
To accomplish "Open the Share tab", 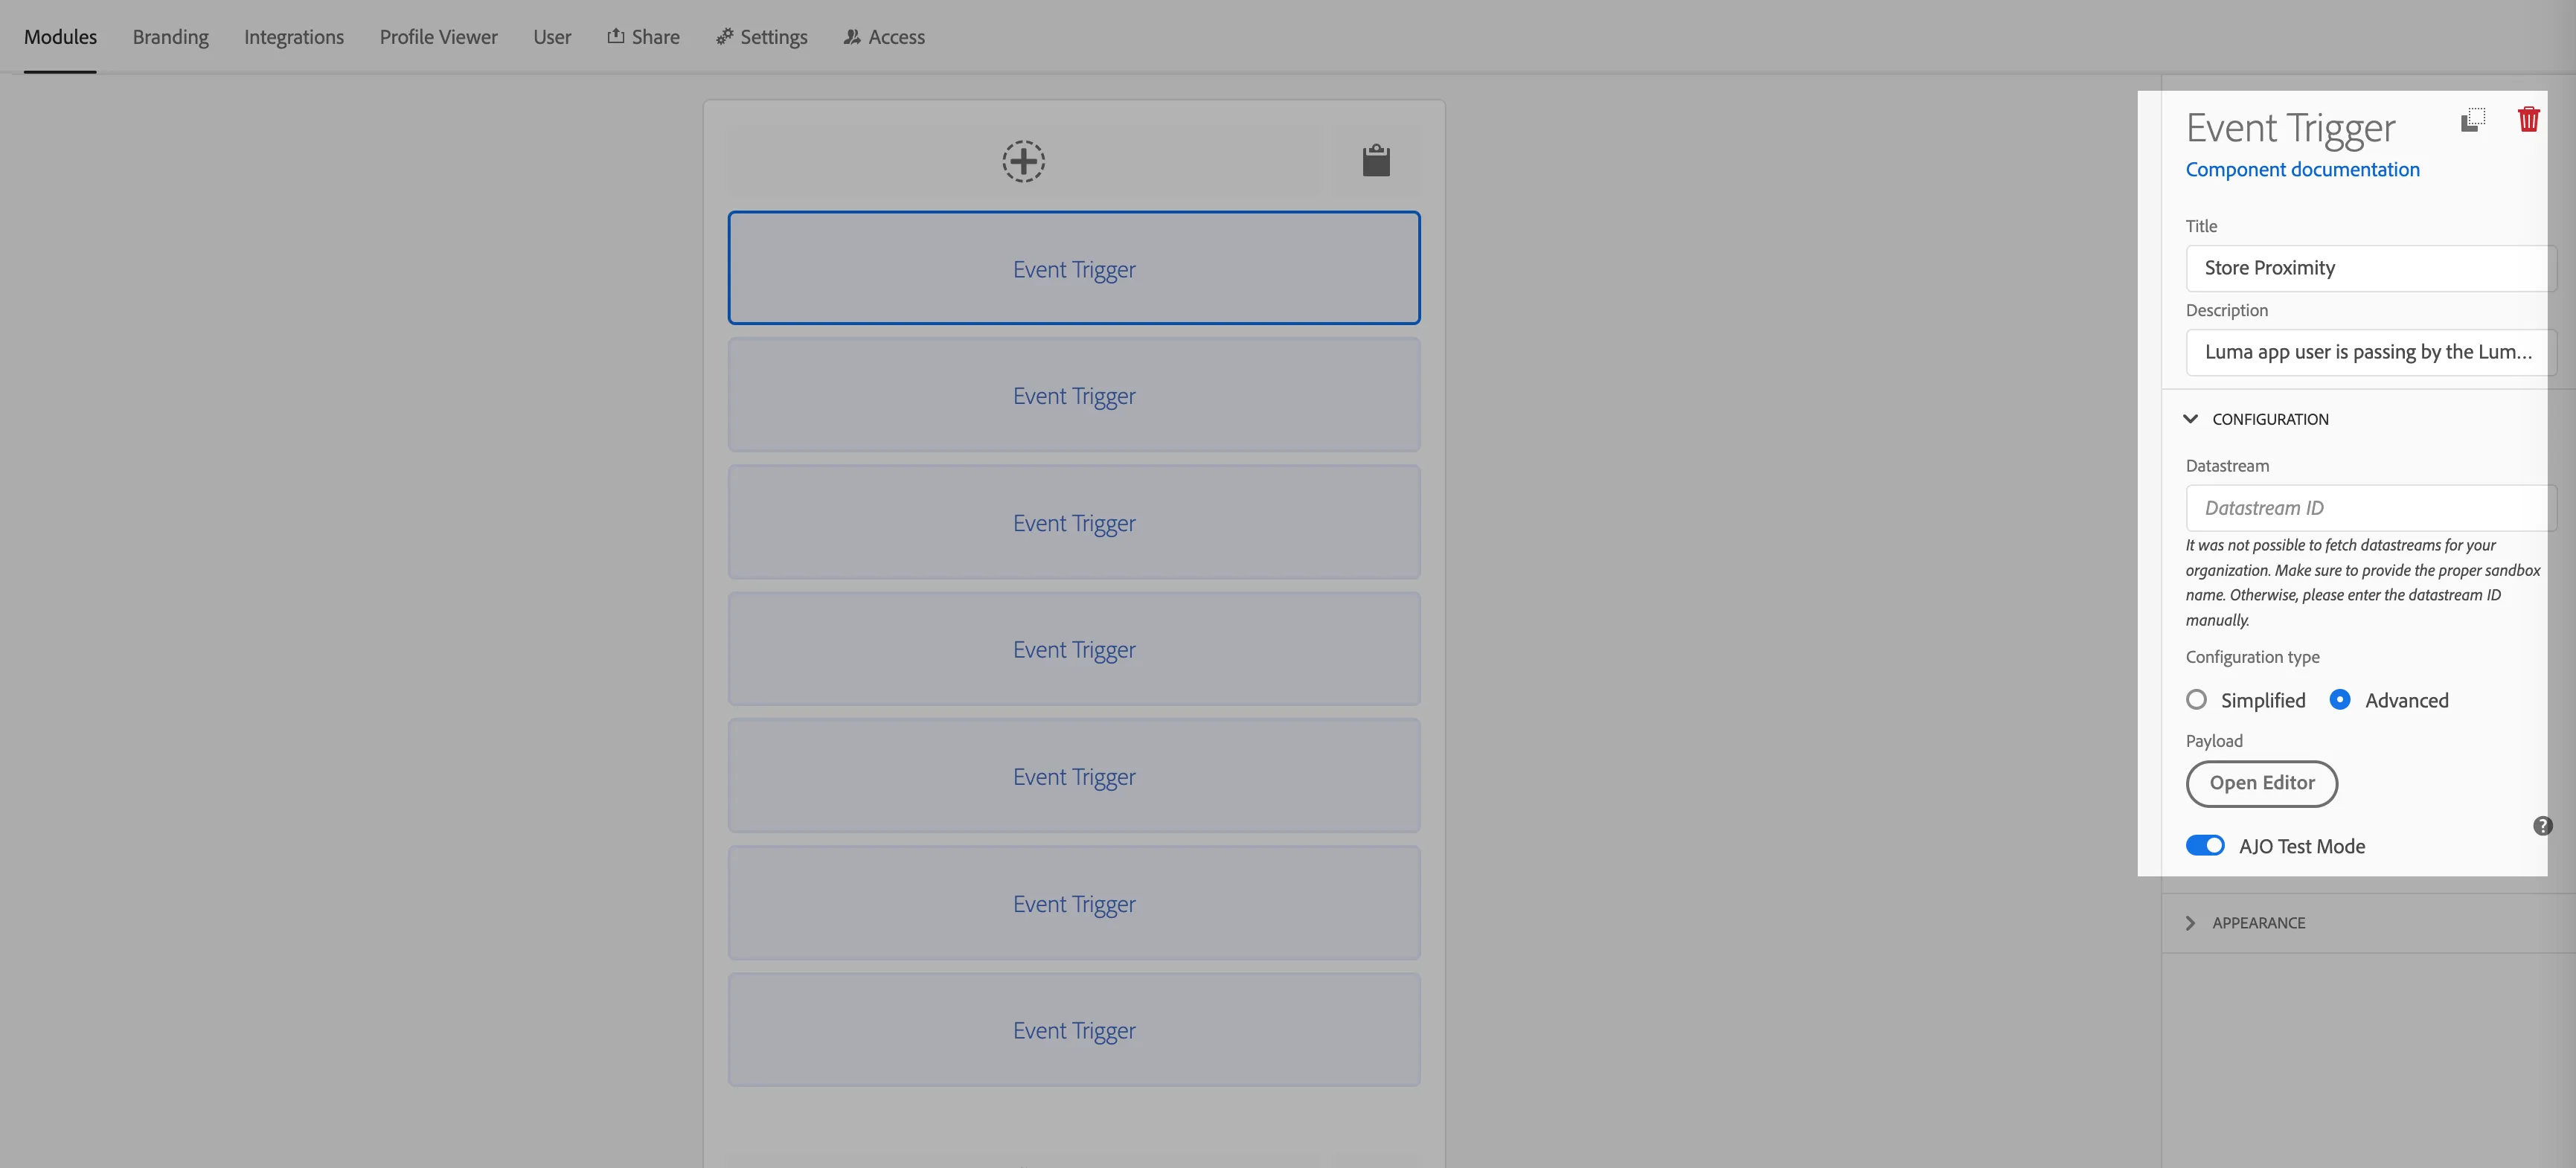I will (643, 37).
